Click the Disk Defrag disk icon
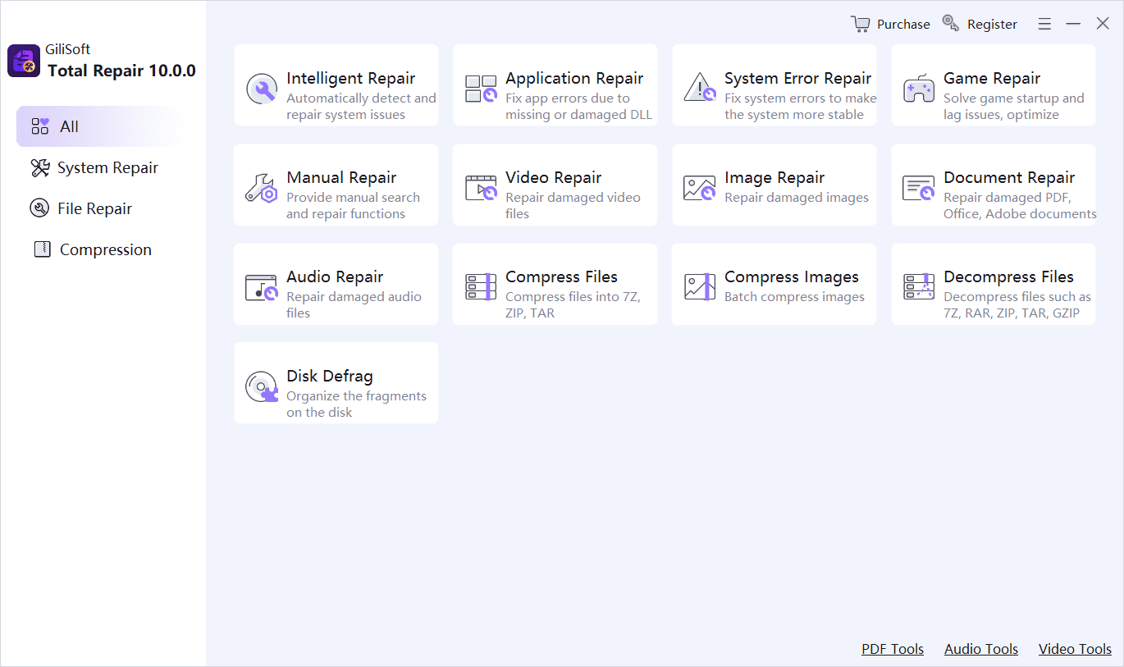Viewport: 1124px width, 667px height. (x=262, y=386)
